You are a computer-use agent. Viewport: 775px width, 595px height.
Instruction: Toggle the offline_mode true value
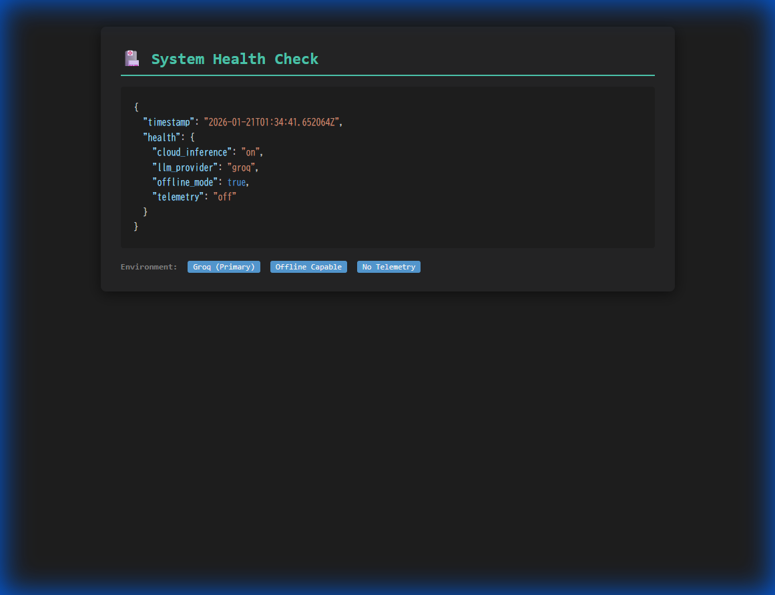coord(236,181)
